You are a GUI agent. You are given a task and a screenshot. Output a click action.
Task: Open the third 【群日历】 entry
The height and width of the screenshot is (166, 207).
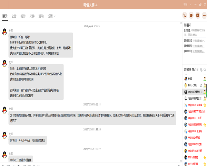pyautogui.click(x=195, y=51)
